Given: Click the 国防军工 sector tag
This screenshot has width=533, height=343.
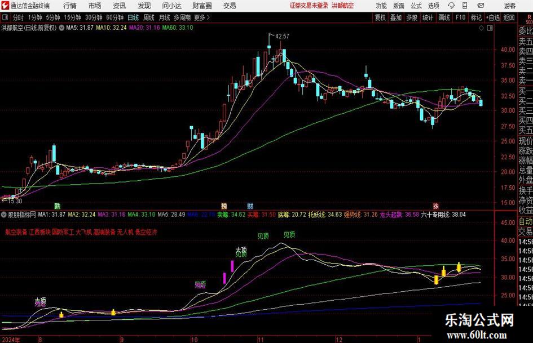Looking at the screenshot, I should [x=63, y=232].
